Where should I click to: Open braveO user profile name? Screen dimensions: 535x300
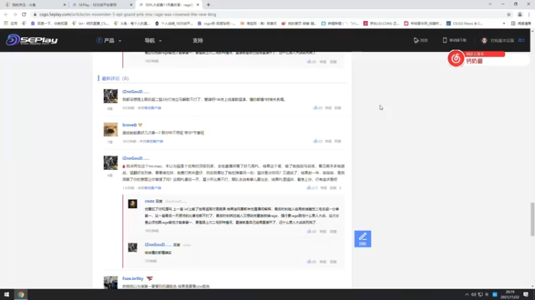129,125
